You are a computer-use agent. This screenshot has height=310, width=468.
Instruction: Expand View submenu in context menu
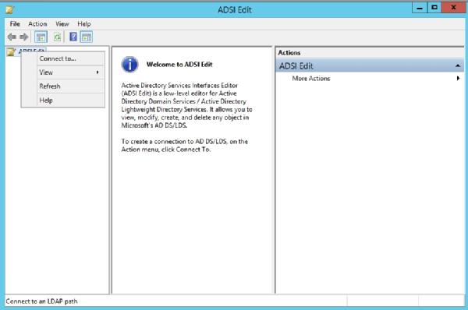click(63, 72)
